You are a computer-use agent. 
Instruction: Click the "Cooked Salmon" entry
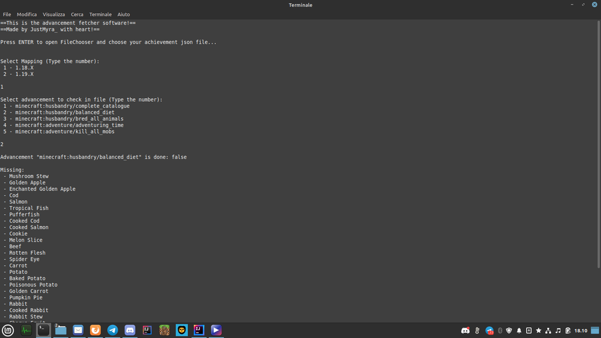(x=29, y=227)
